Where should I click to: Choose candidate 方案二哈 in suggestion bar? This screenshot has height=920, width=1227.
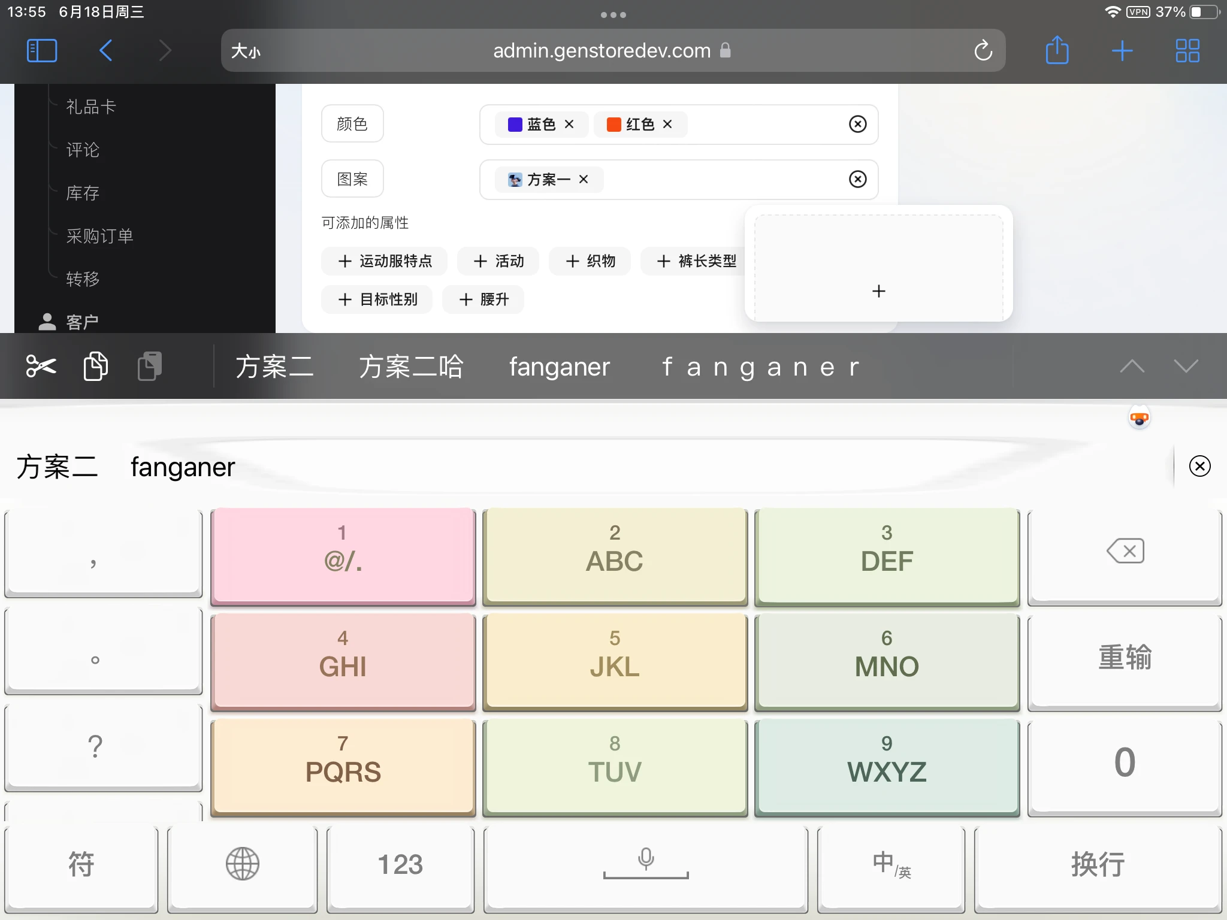(x=411, y=367)
